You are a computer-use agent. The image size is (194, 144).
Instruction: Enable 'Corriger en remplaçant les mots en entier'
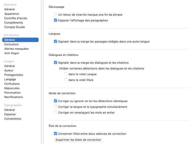pos(55,112)
